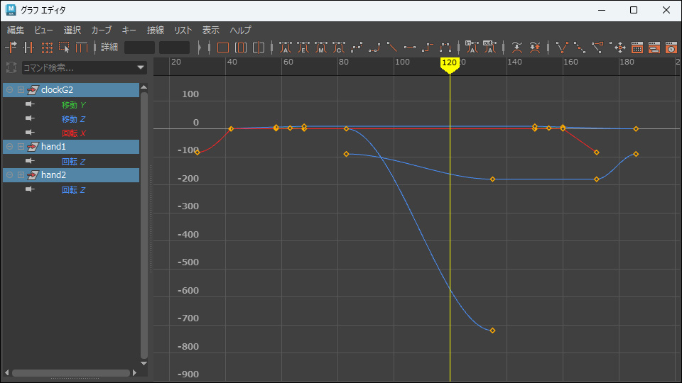Viewport: 682px width, 383px height.
Task: Click the Break Tangents icon
Action: pos(563,48)
